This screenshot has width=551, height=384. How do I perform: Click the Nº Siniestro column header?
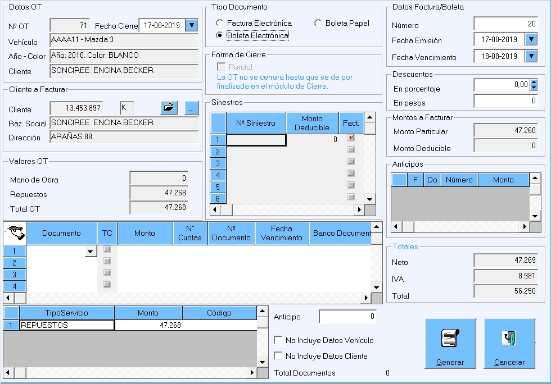(256, 123)
